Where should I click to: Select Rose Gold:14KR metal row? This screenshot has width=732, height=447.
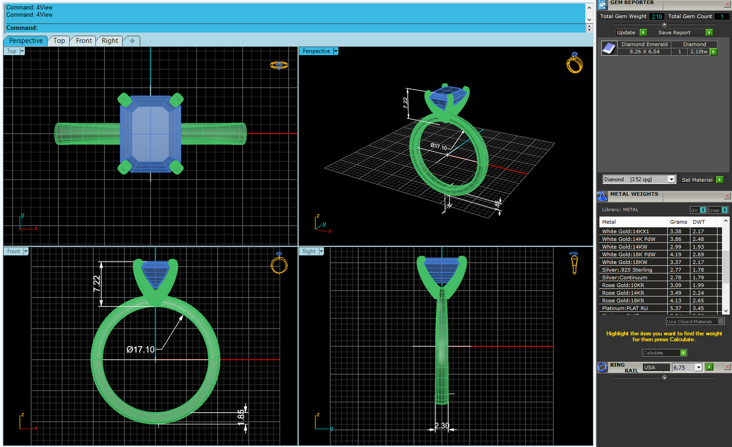pos(661,293)
